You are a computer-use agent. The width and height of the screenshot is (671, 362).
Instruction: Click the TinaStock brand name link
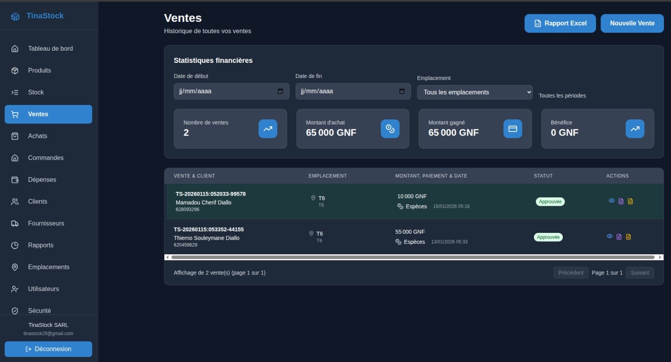pyautogui.click(x=45, y=16)
